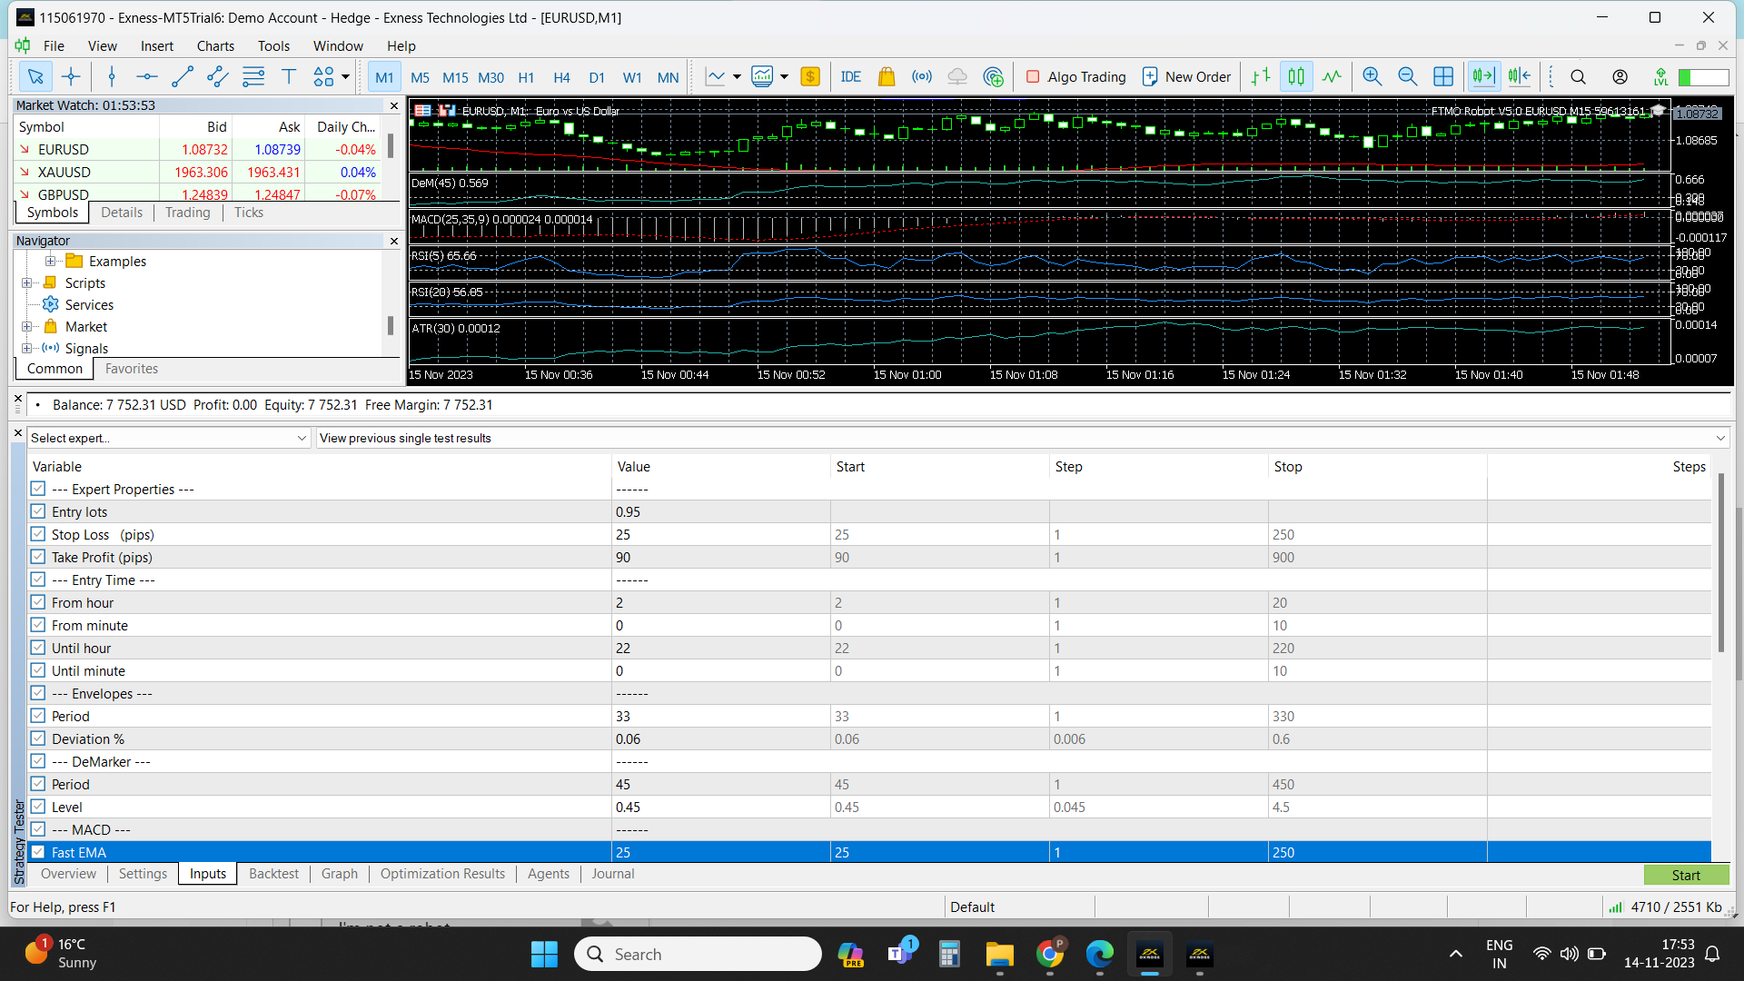Viewport: 1744px width, 981px height.
Task: Switch chart to H1 timeframe
Action: click(526, 77)
